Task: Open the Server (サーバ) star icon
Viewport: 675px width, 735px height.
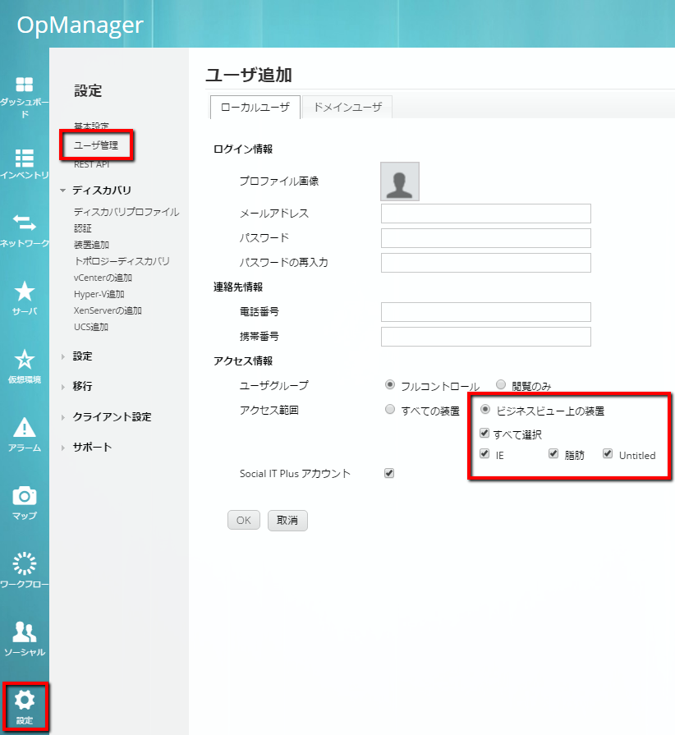Action: pyautogui.click(x=25, y=291)
